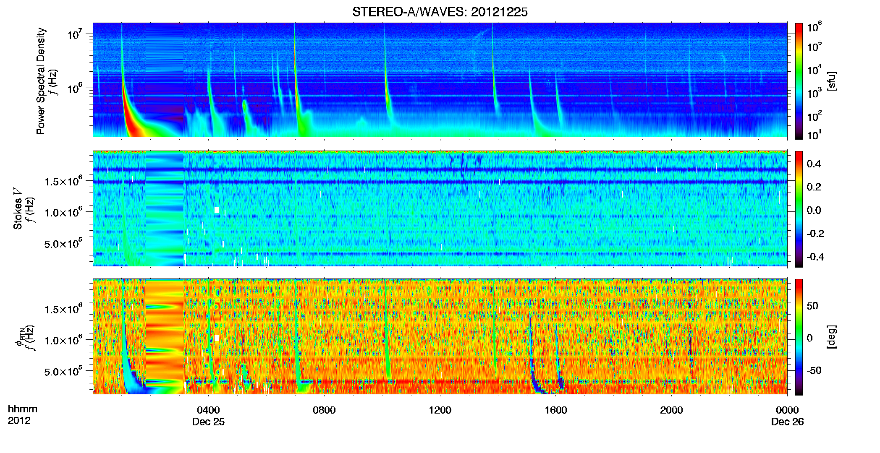Click the "2012" year label
The image size is (880, 453).
pos(19,421)
